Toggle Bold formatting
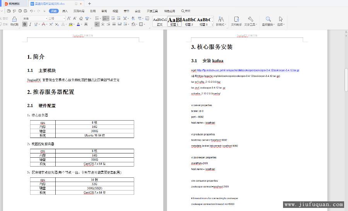This screenshot has width=348, height=211. 25,24
